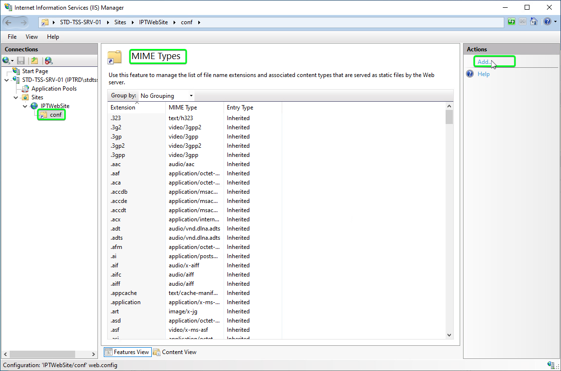Select the Start Page node

tap(35, 71)
